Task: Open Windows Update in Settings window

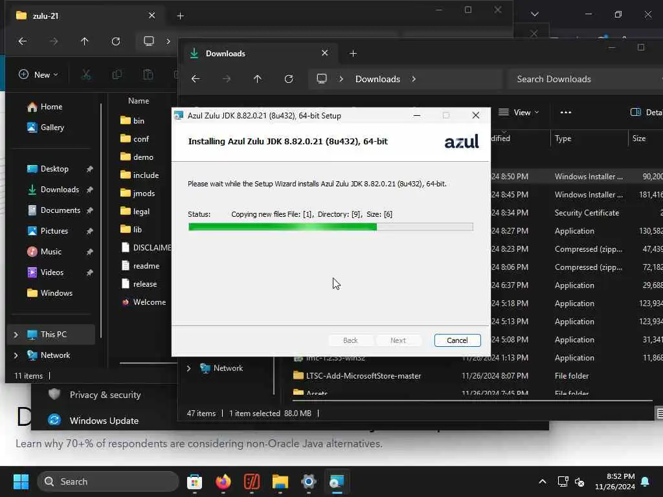Action: pos(104,421)
